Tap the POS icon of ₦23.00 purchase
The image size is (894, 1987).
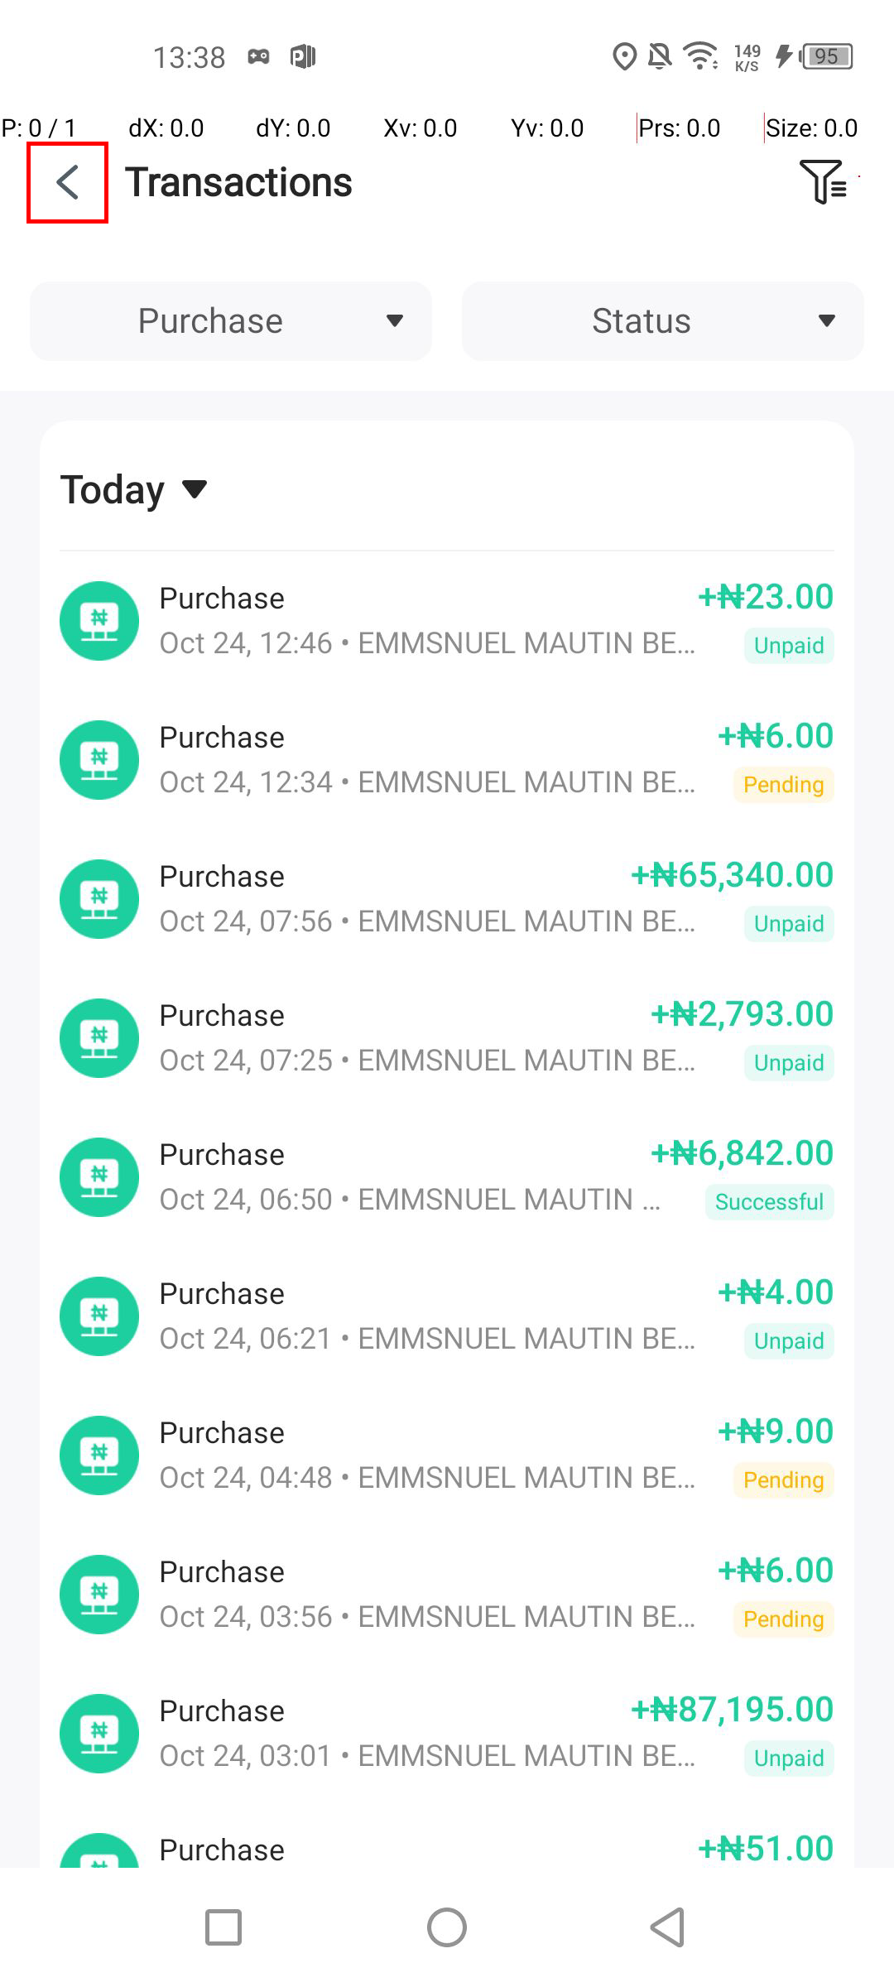(x=99, y=621)
